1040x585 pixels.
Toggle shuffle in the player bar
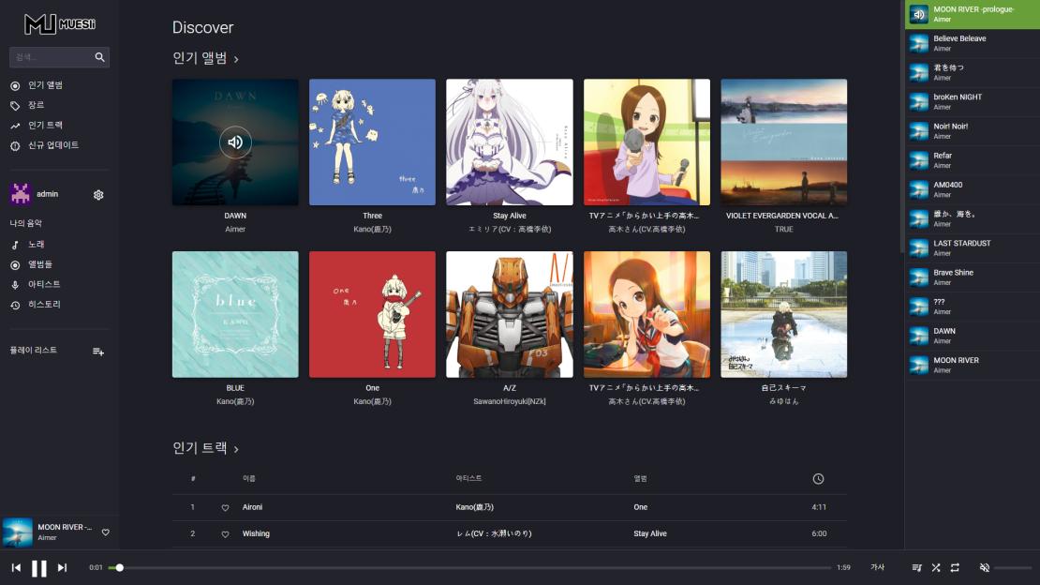pyautogui.click(x=936, y=568)
